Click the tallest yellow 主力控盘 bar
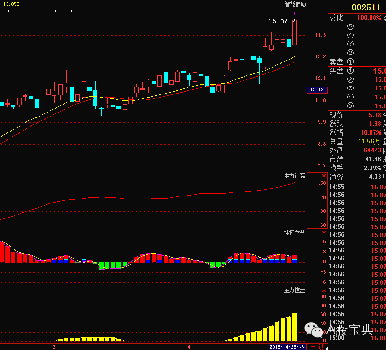This screenshot has width=386, height=350. (x=294, y=327)
